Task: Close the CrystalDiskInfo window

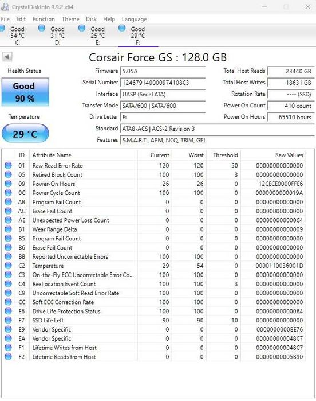Action: pos(308,7)
